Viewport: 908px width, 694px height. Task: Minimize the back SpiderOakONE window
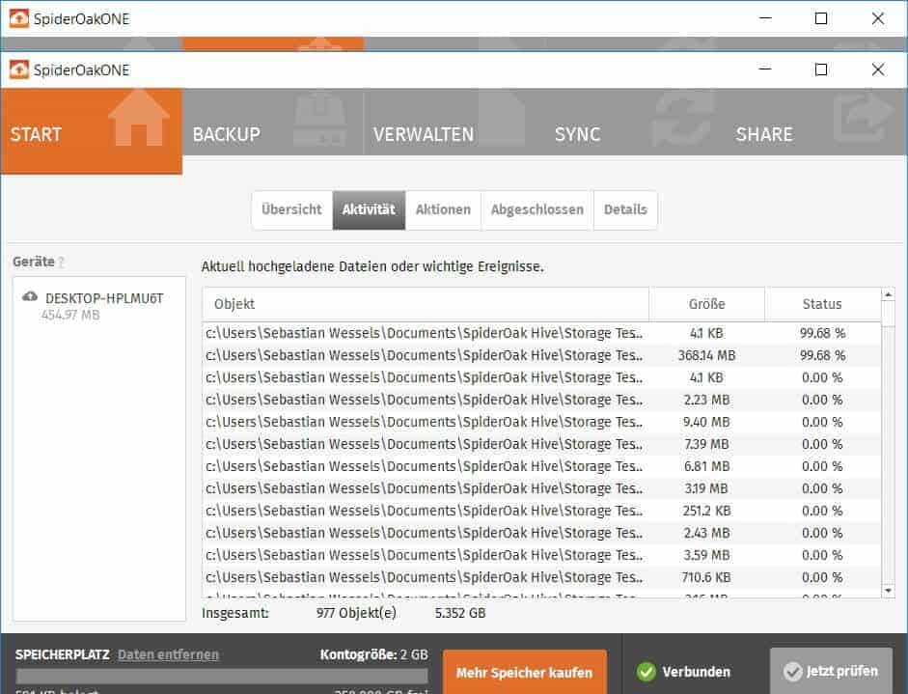click(765, 18)
